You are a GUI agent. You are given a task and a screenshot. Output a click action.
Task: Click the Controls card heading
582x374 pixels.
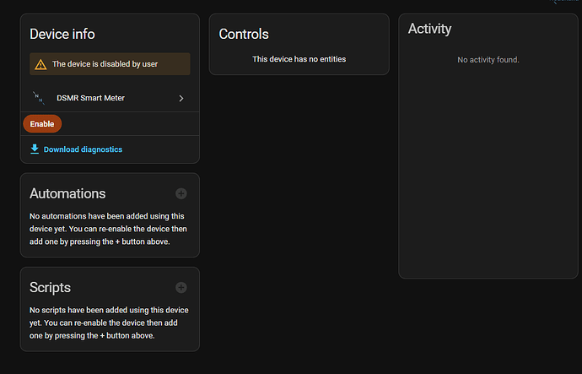(x=244, y=34)
